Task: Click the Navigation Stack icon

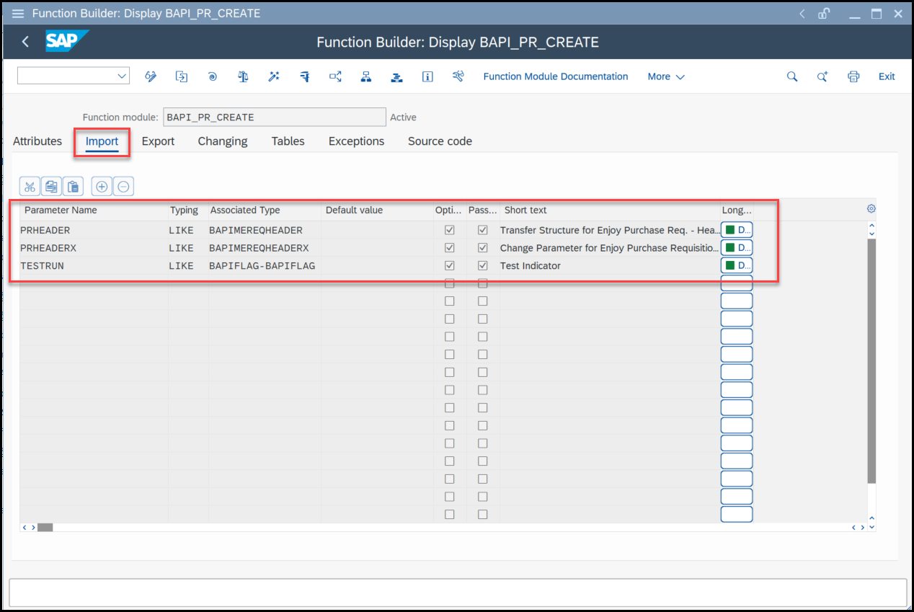Action: click(396, 76)
